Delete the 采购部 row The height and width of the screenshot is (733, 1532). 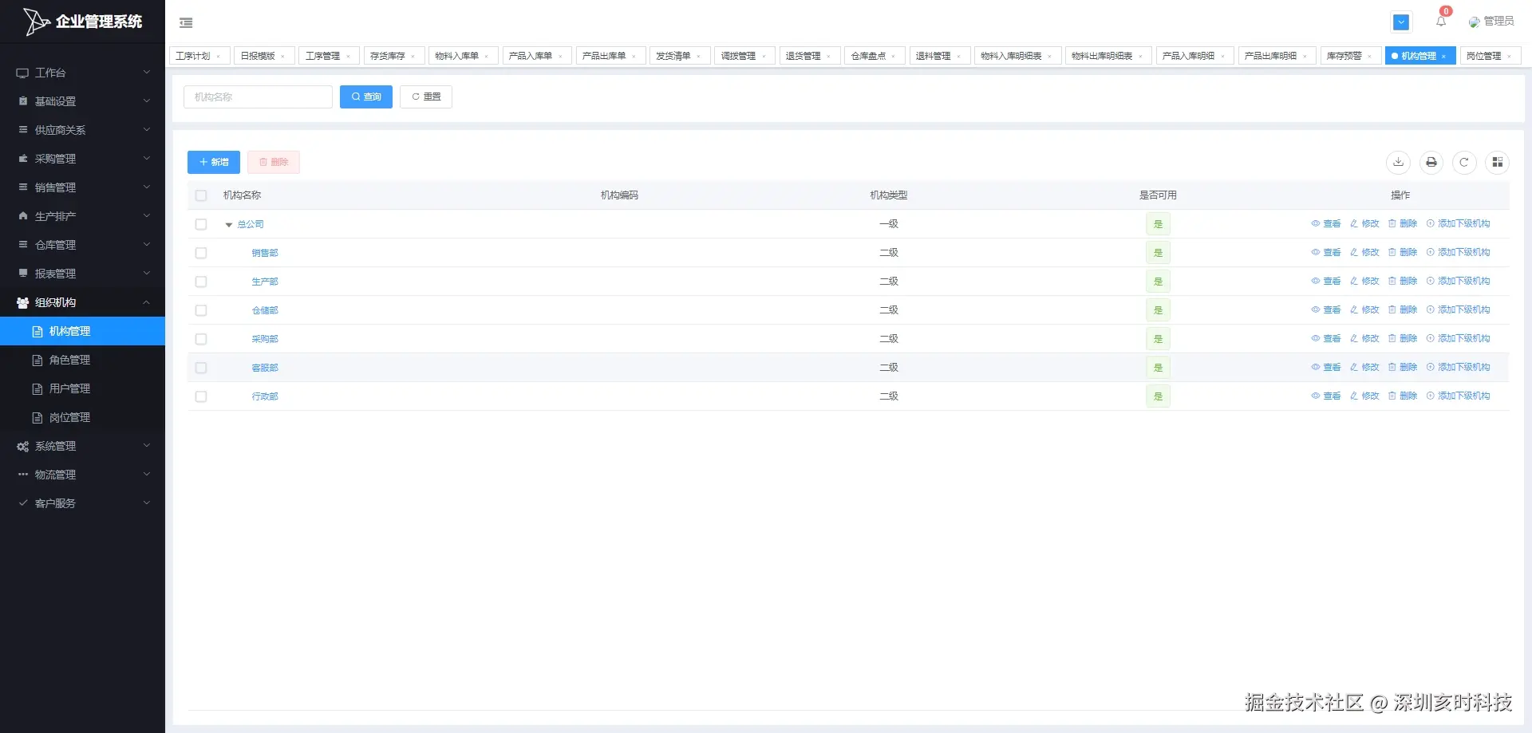1403,339
